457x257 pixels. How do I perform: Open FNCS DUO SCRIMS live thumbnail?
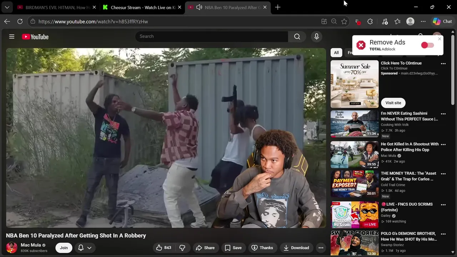click(355, 215)
